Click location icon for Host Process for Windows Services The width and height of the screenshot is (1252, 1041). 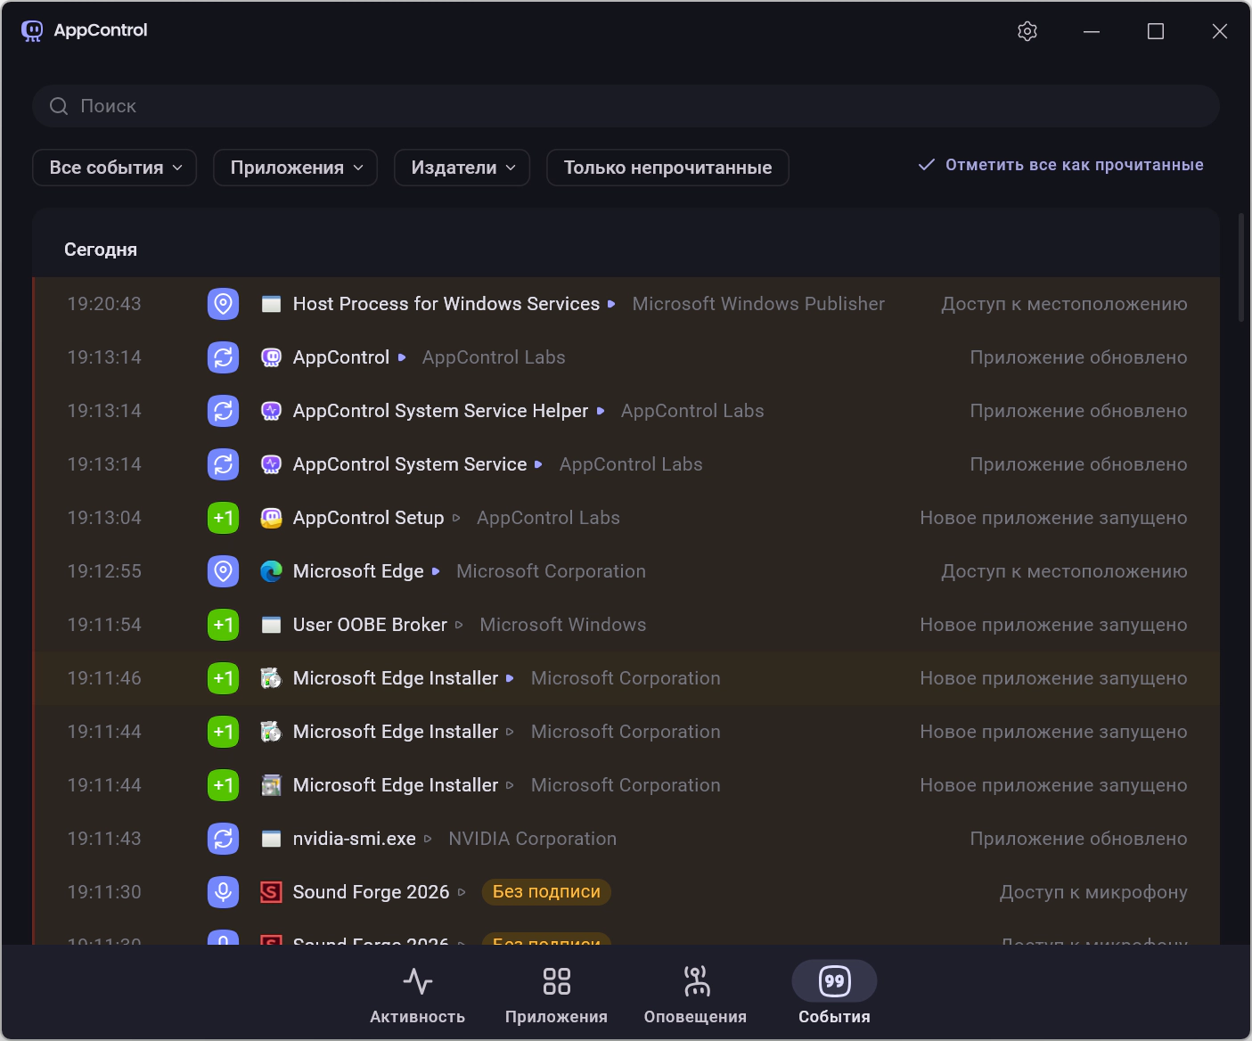pos(223,304)
